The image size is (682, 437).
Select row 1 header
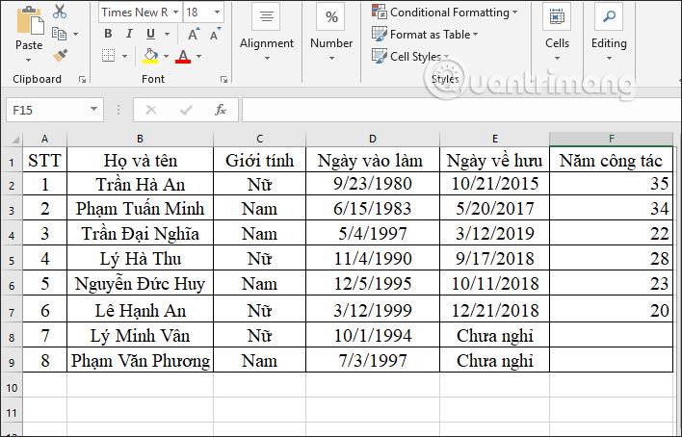(12, 162)
